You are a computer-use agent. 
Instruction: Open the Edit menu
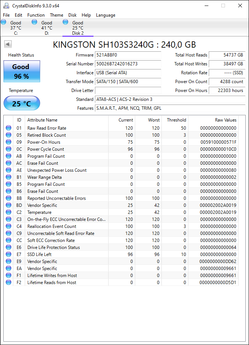(18, 15)
